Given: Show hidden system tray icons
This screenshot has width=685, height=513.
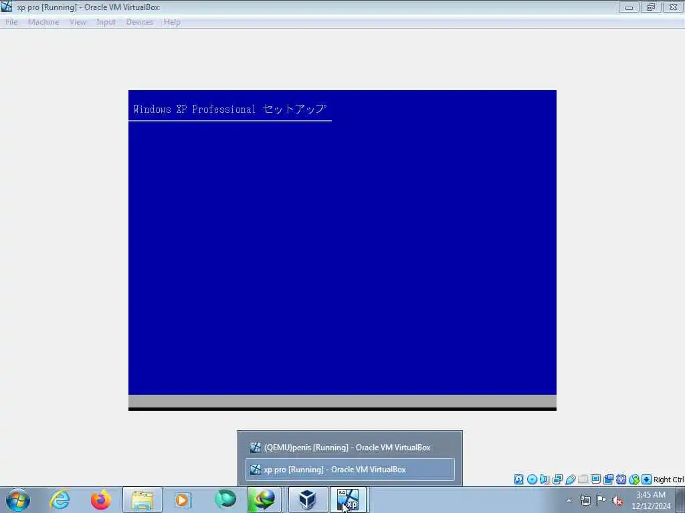Looking at the screenshot, I should click(569, 500).
